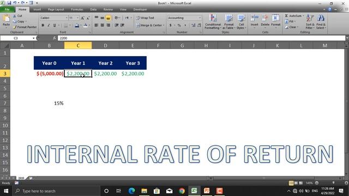This screenshot has height=196, width=349.
Task: Cut the selected cell
Action: pos(17,16)
